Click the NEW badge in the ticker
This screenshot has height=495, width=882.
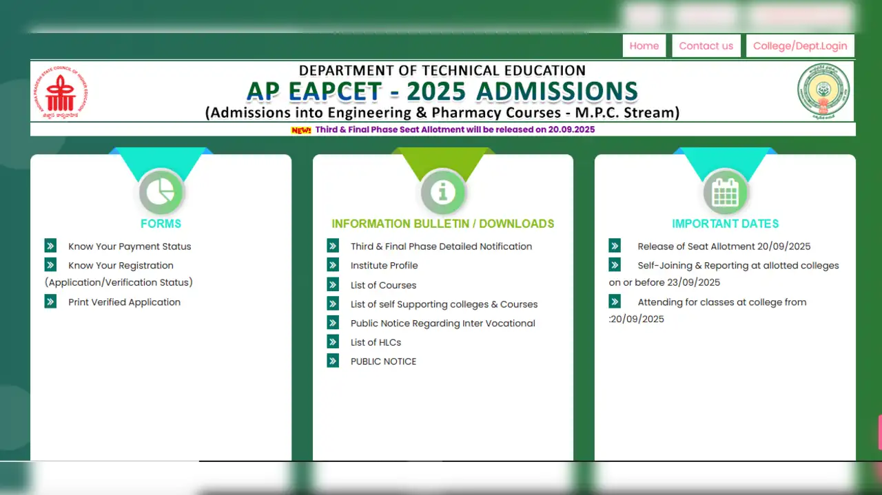[301, 129]
